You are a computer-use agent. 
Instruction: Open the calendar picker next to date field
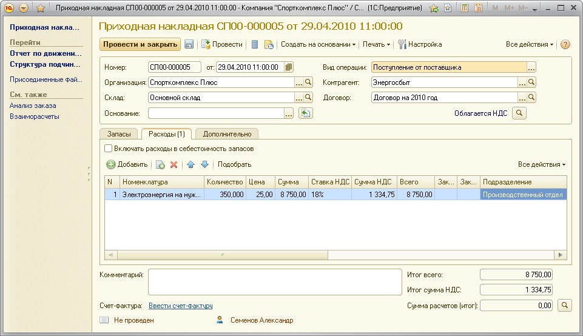[x=289, y=67]
